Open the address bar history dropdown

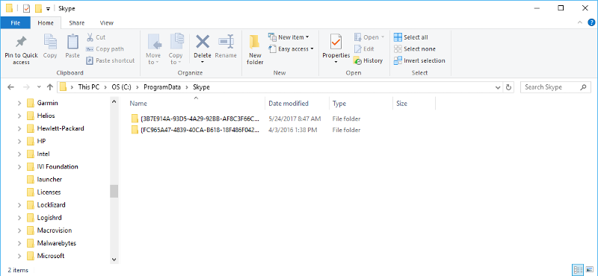pyautogui.click(x=498, y=87)
